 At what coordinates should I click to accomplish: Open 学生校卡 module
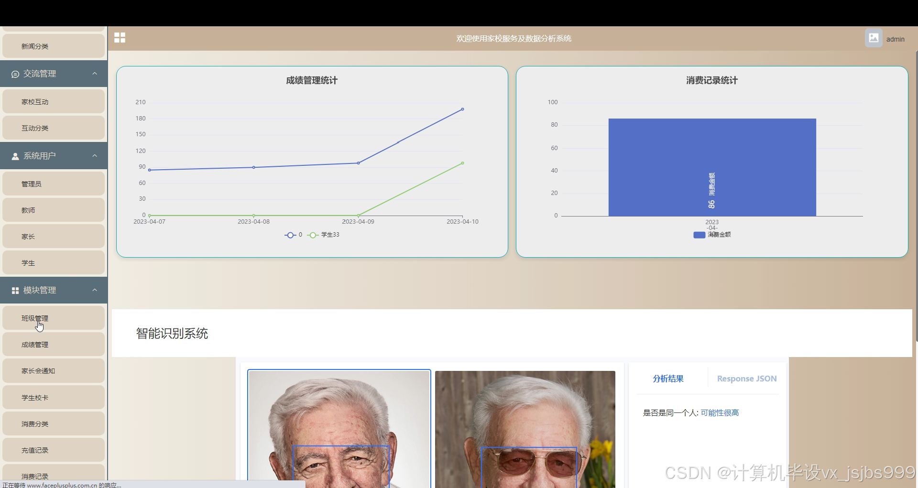[x=54, y=398]
